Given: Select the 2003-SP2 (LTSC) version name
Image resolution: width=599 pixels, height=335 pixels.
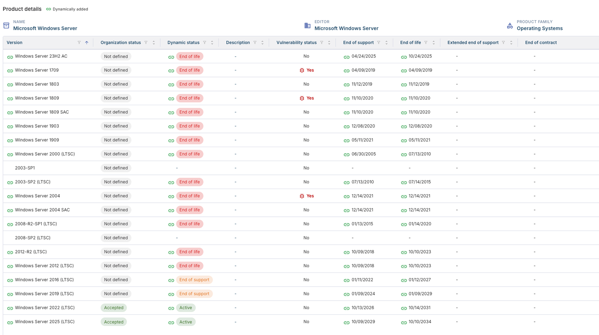Looking at the screenshot, I should point(33,182).
